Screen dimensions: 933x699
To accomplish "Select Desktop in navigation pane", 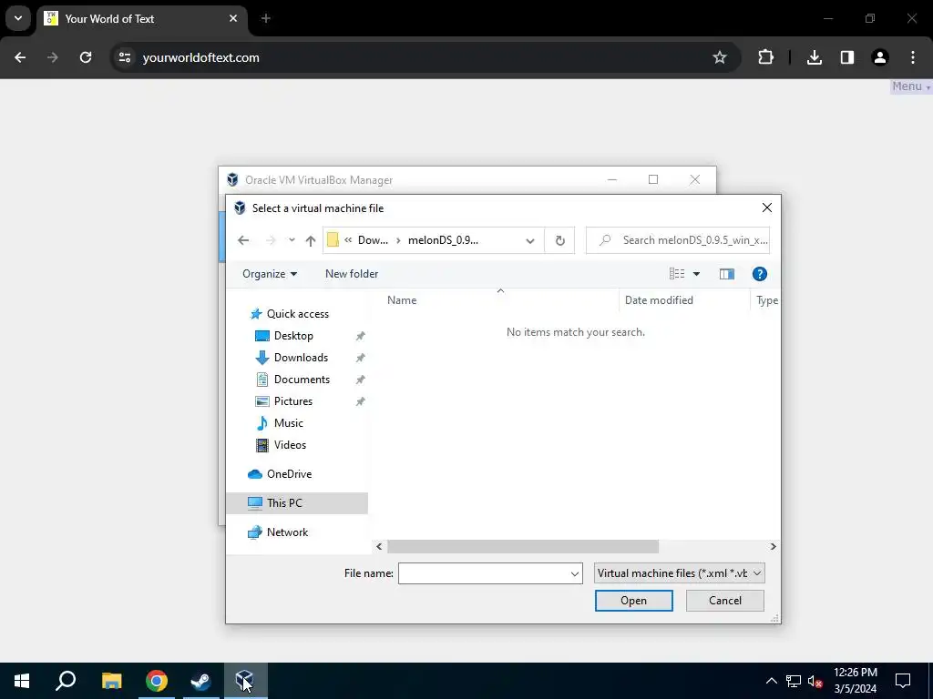I will click(x=293, y=336).
